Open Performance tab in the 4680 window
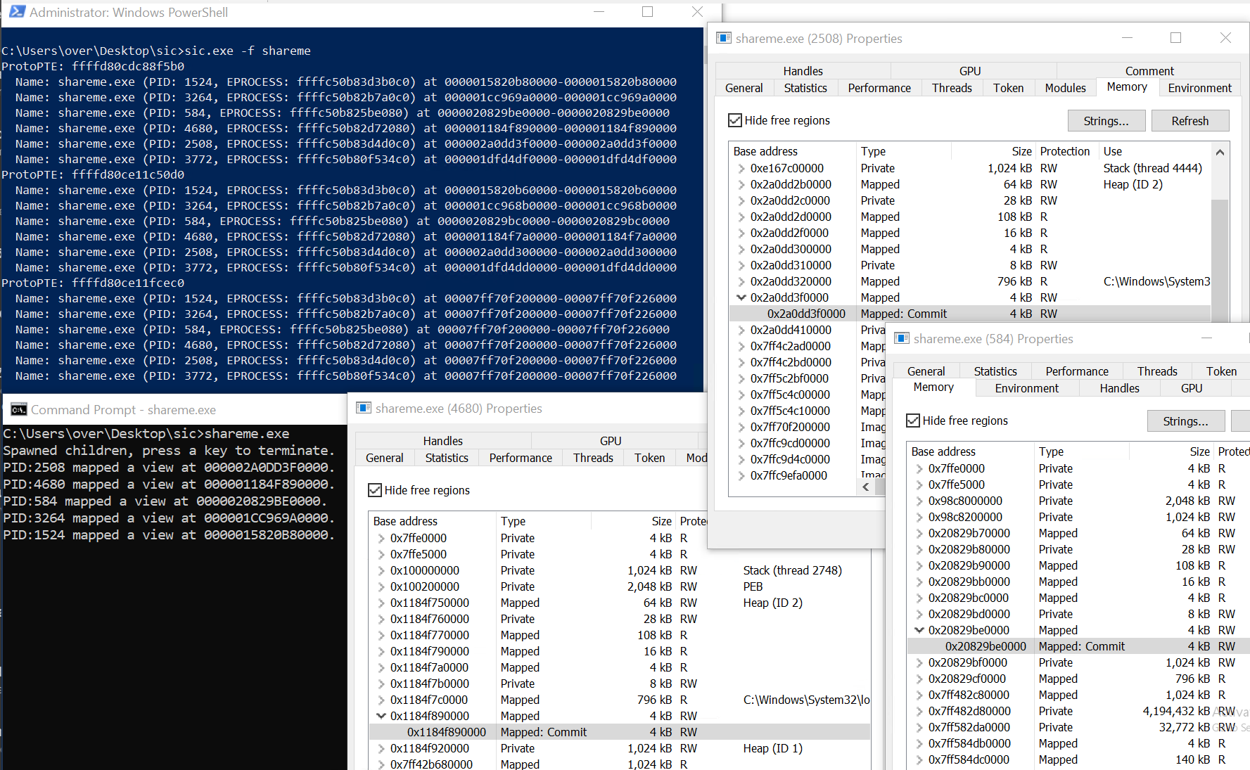The image size is (1250, 770). click(x=521, y=458)
